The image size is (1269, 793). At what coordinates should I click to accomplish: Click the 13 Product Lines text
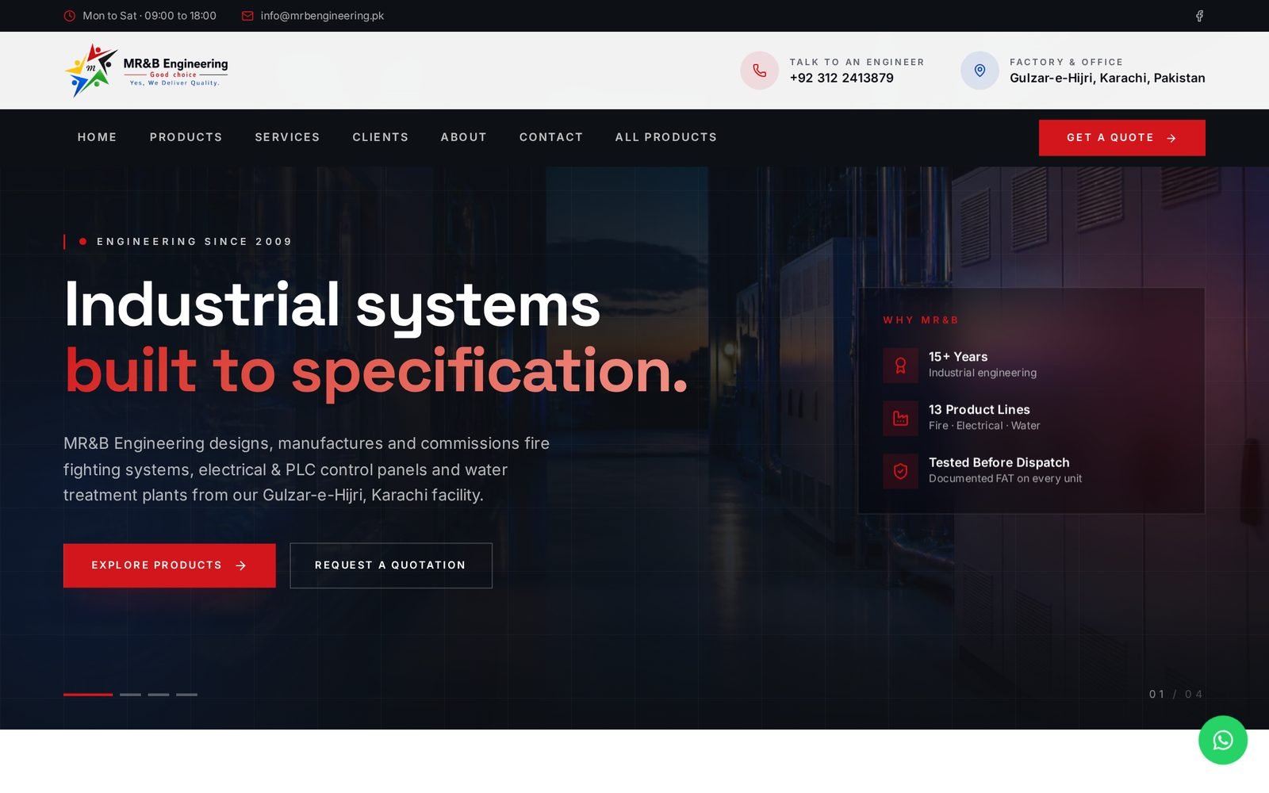coord(980,410)
